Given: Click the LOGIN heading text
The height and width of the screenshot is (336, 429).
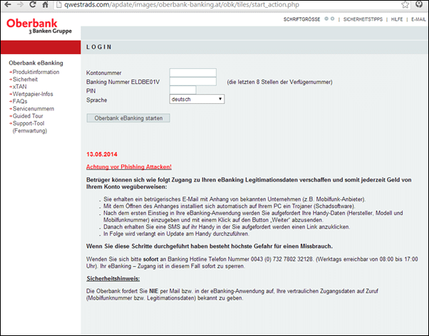Looking at the screenshot, I should click(x=99, y=47).
